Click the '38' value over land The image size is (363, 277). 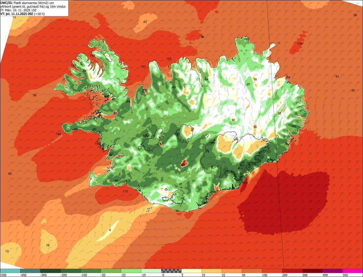(255, 127)
